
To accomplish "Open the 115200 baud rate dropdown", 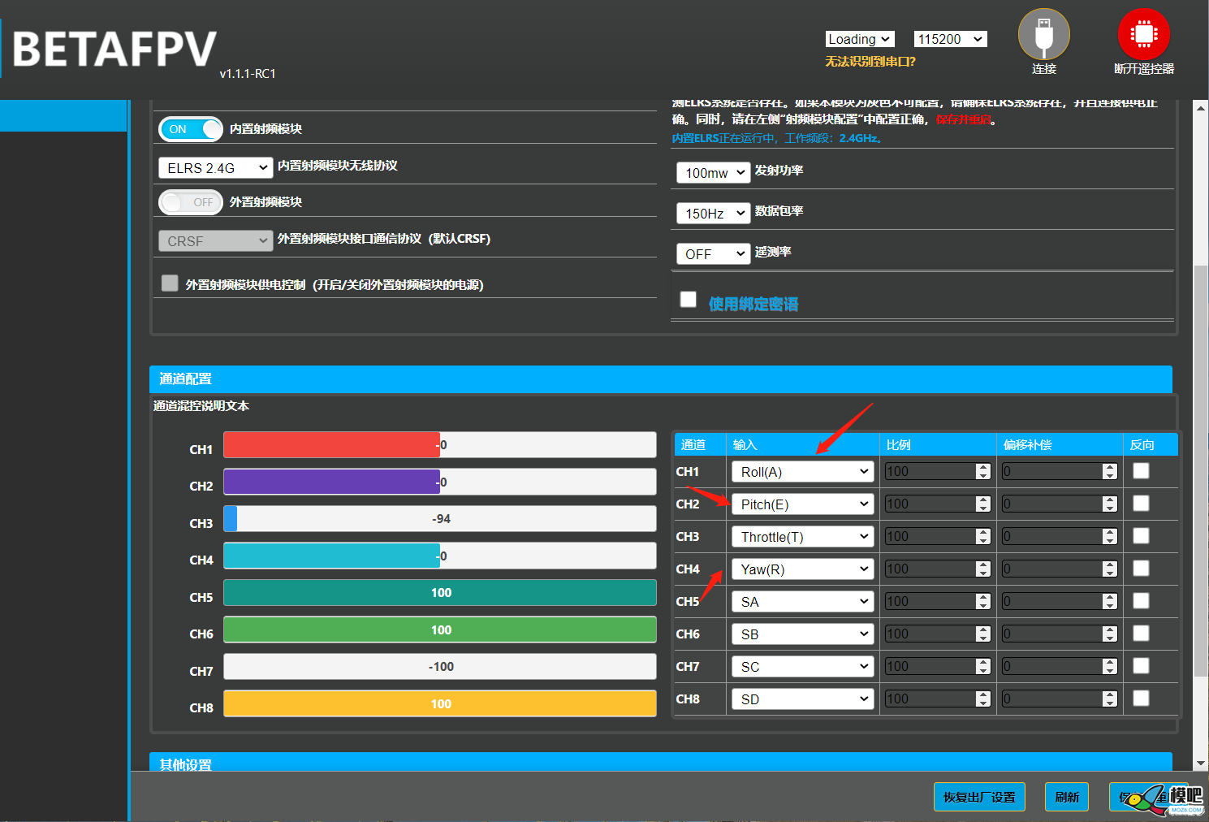I will [x=951, y=39].
